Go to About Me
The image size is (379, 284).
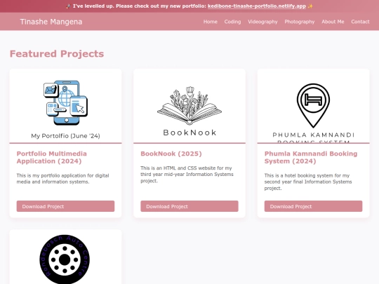333,22
